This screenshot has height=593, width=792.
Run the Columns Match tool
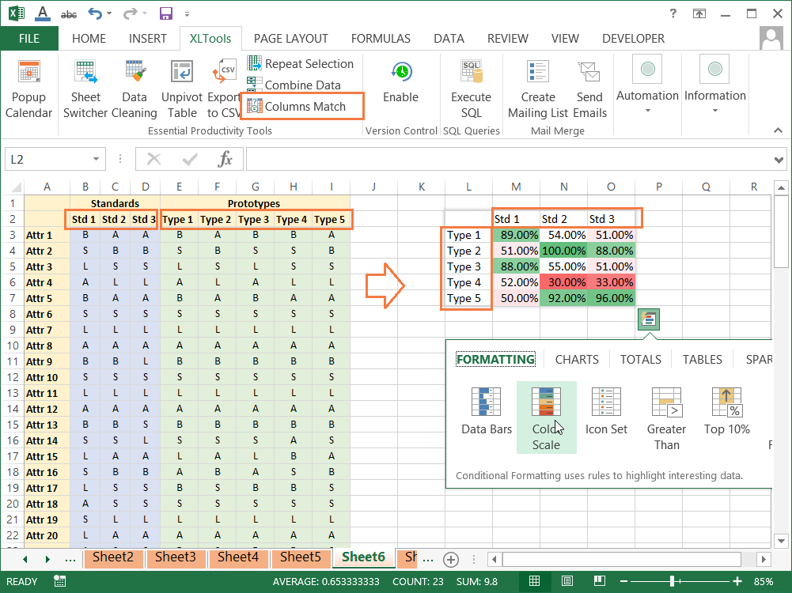[x=304, y=105]
